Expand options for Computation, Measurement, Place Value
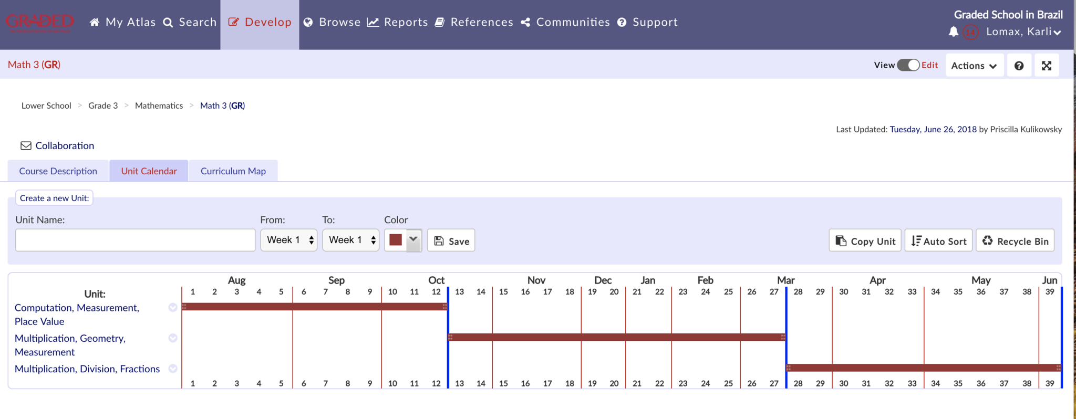This screenshot has width=1076, height=419. [173, 308]
